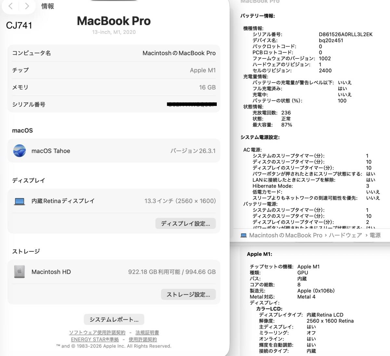Click the 'Metal 4' support value
390x356 pixels.
coord(306,297)
